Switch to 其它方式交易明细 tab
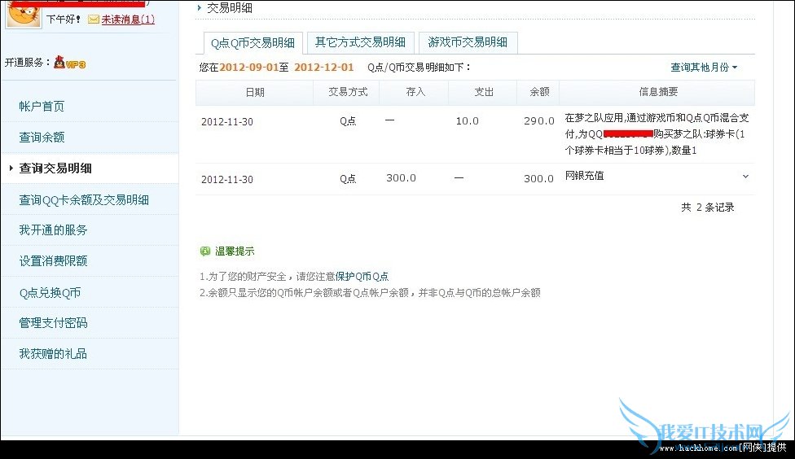 pos(361,42)
